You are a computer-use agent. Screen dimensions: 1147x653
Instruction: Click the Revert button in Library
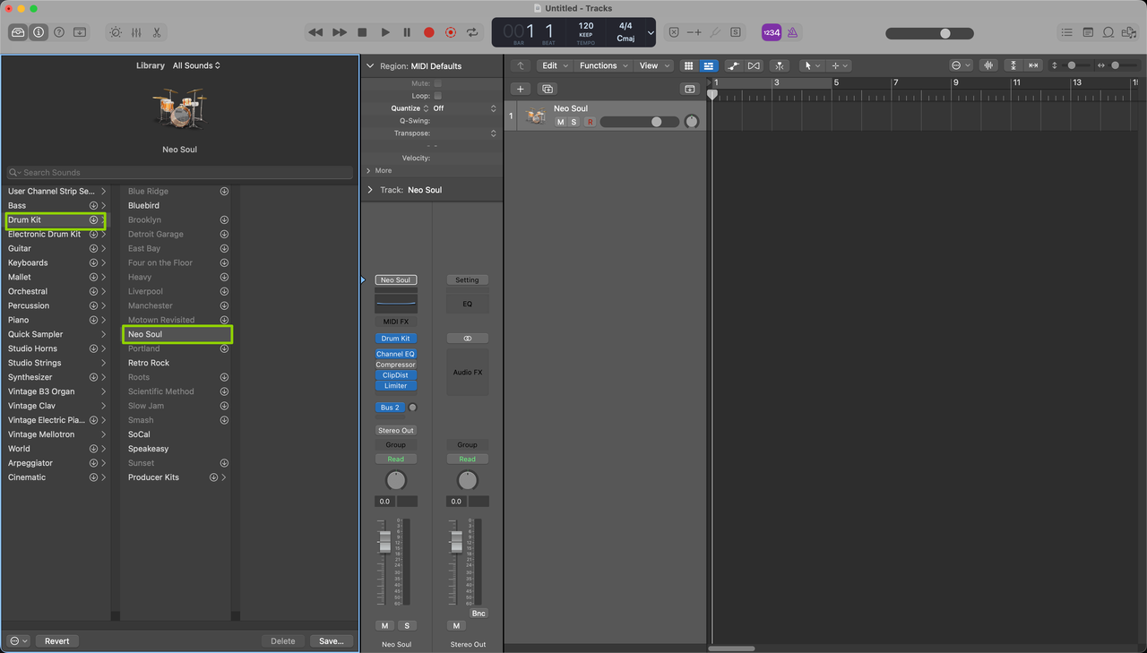pyautogui.click(x=56, y=641)
